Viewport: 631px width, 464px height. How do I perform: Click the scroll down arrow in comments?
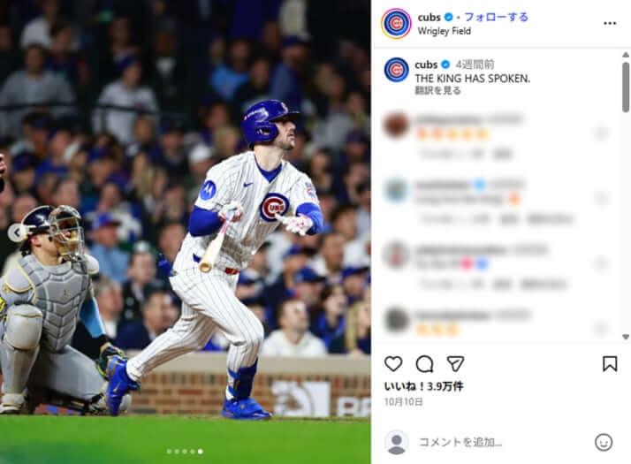click(x=626, y=337)
